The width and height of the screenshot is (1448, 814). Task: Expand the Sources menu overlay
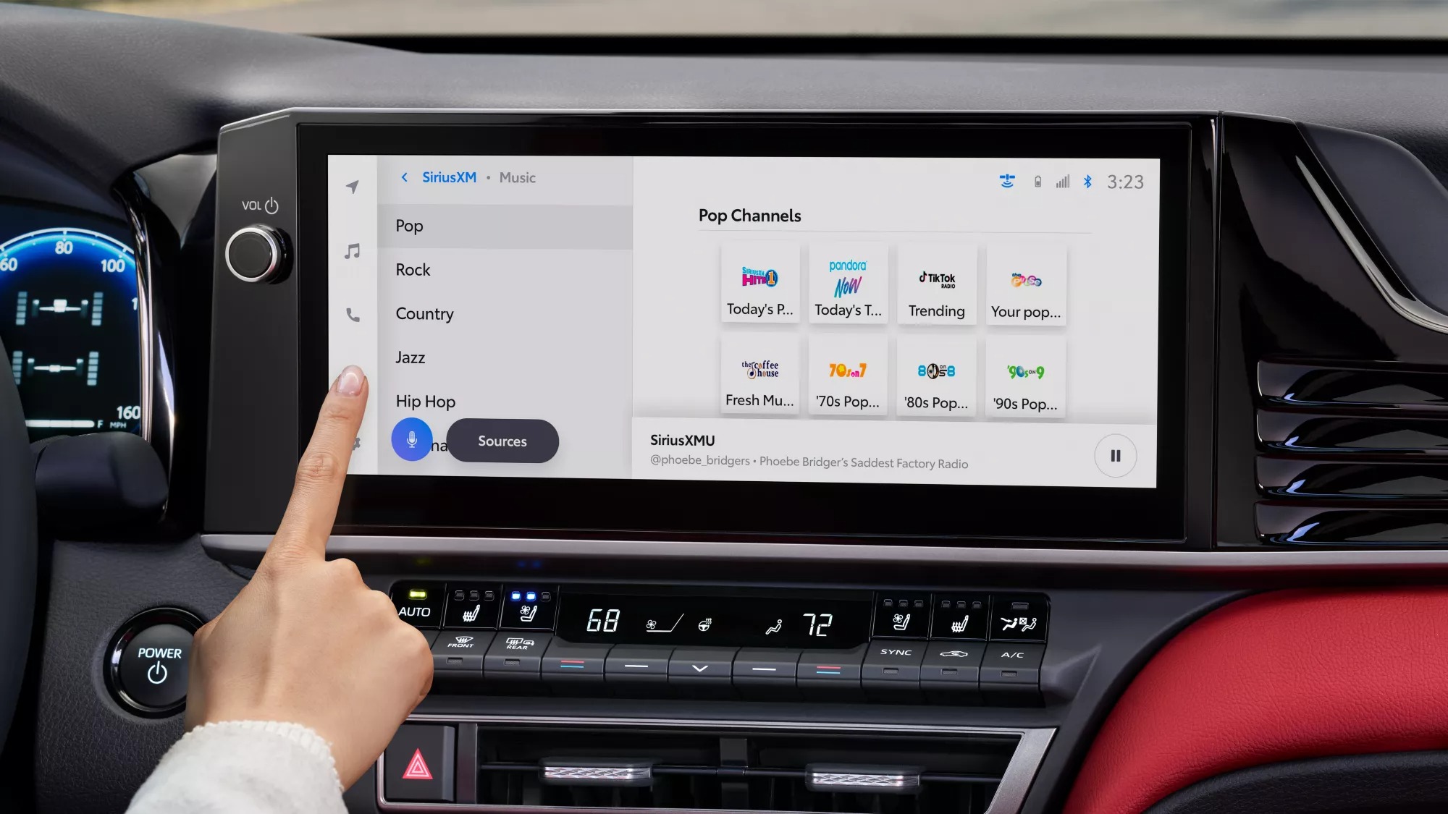tap(502, 441)
